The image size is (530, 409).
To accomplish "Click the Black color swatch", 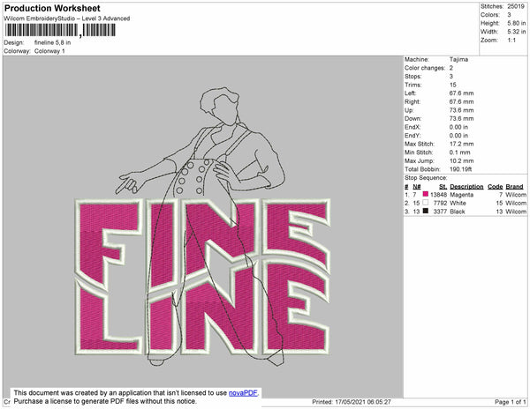I will tap(426, 211).
